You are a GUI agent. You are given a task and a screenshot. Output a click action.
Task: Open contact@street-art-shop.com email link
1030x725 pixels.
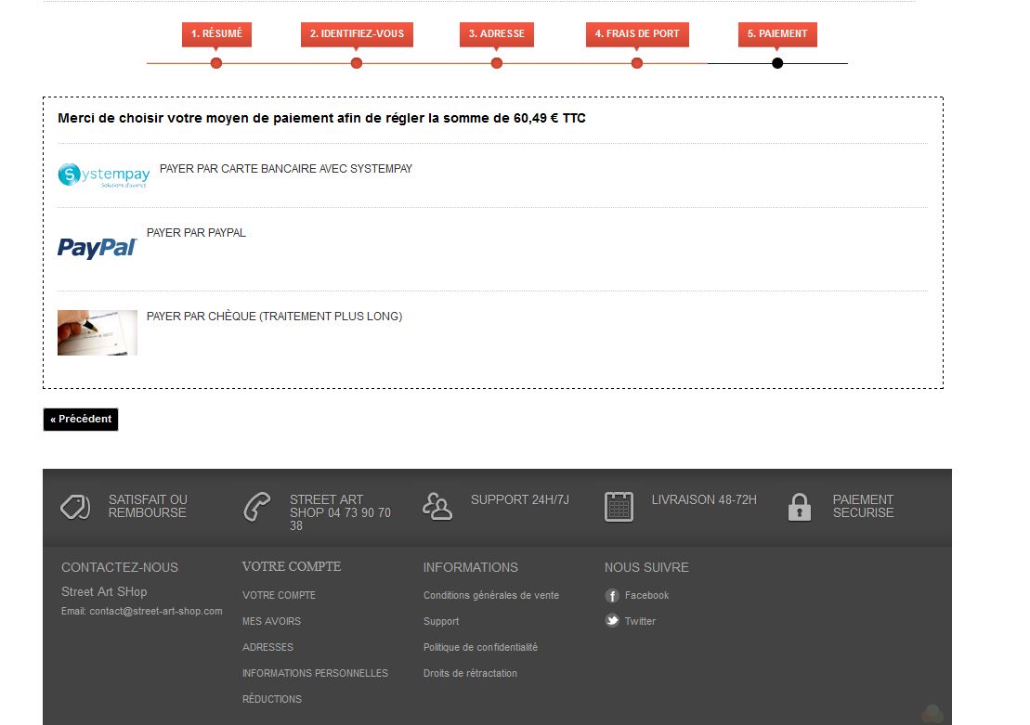pyautogui.click(x=156, y=611)
